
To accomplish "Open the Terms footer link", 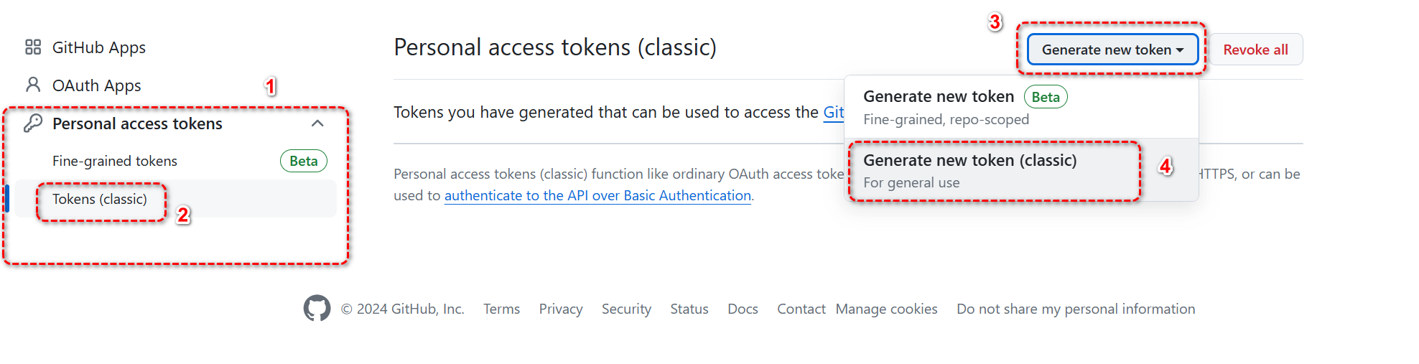I will (501, 309).
